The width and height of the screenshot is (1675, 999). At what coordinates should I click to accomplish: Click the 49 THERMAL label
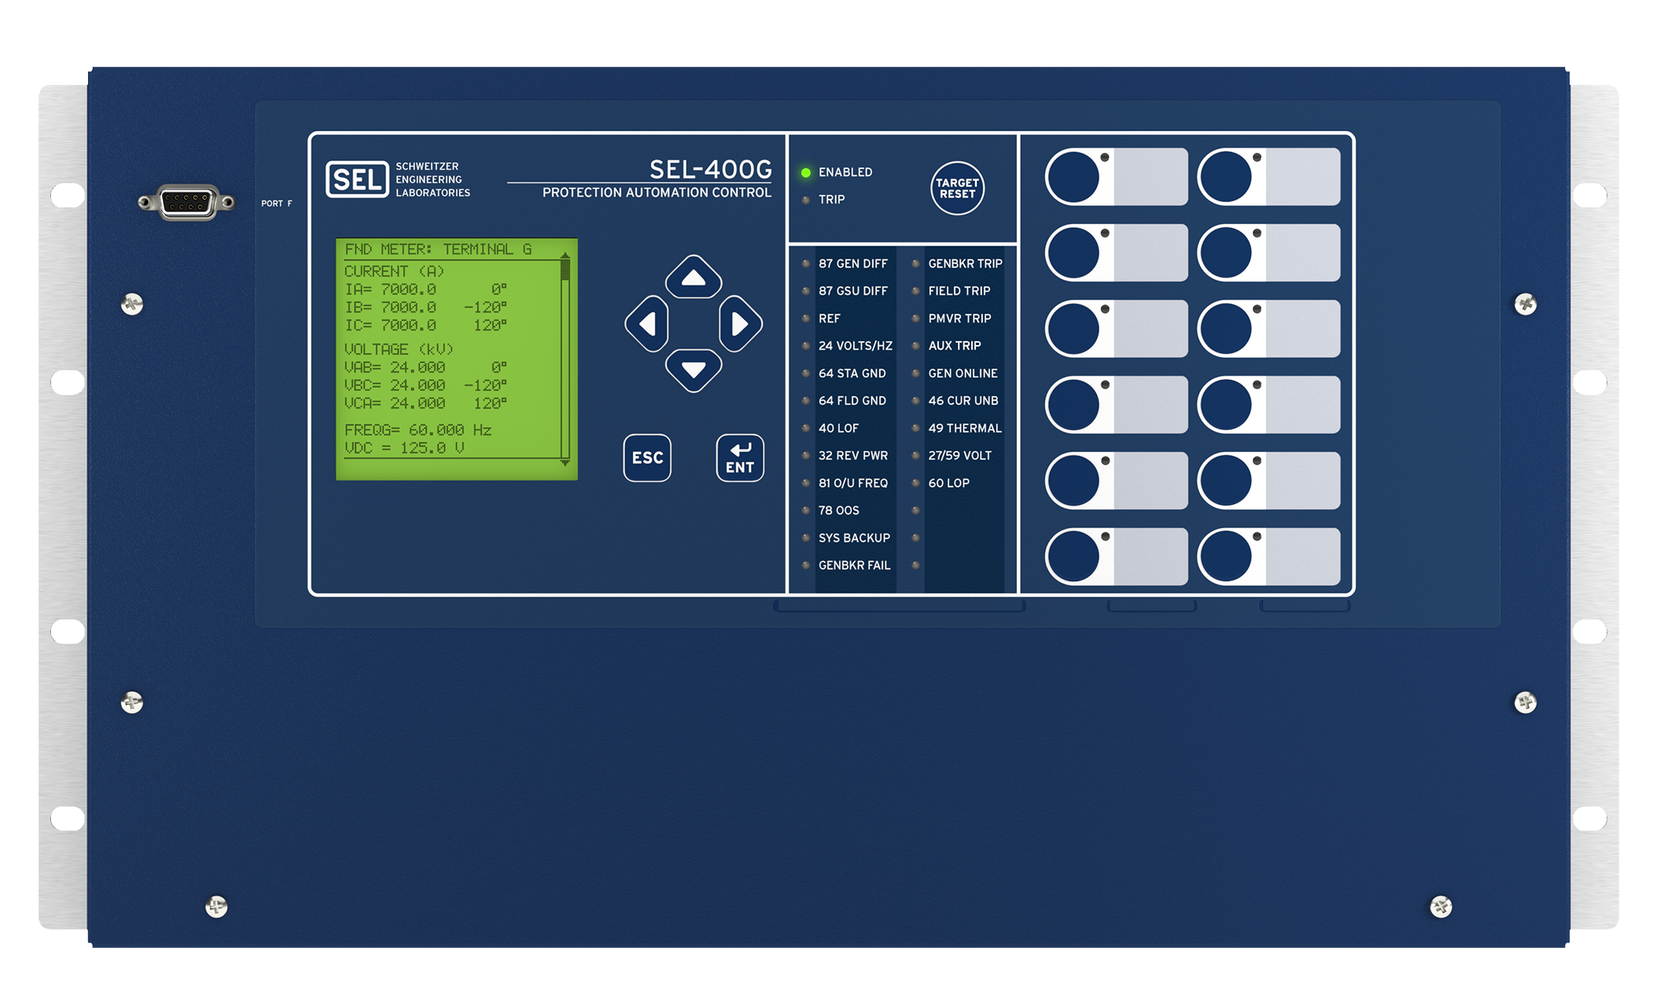point(965,428)
